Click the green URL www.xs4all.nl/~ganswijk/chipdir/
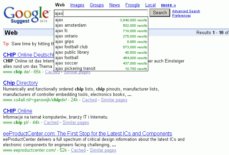 click(x=35, y=100)
